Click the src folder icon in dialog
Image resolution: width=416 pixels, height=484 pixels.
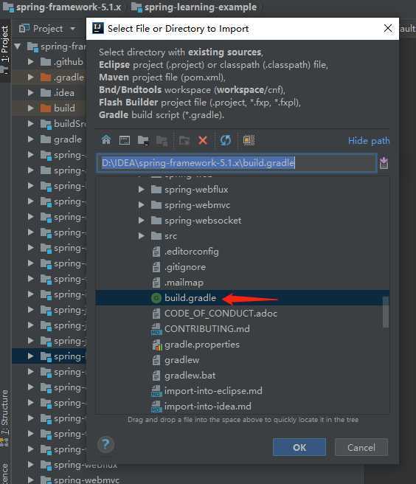(x=156, y=236)
